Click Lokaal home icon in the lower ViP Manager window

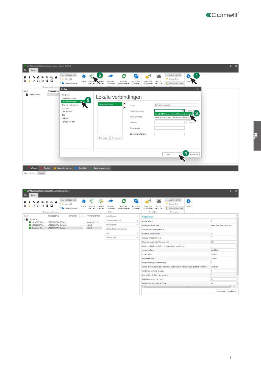[84, 203]
